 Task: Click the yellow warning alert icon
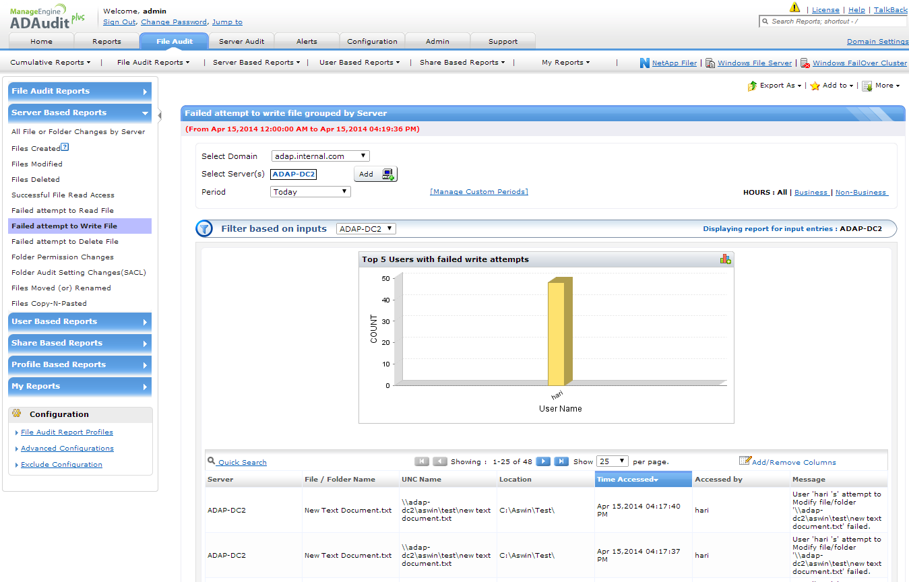[795, 9]
